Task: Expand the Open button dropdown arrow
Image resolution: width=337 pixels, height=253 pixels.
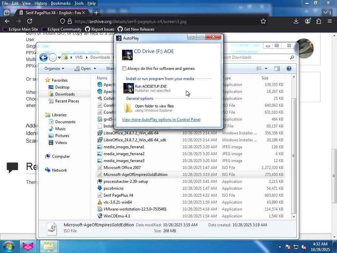Action: click(95, 69)
